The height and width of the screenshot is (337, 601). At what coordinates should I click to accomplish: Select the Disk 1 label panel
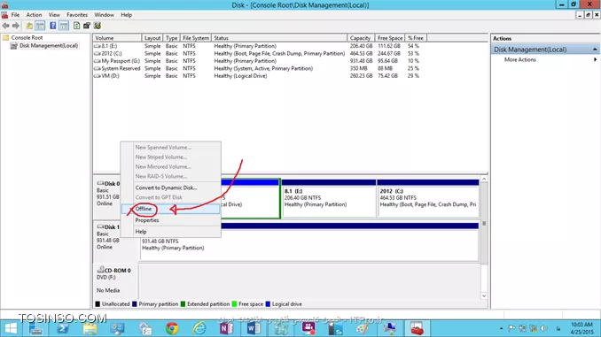116,242
